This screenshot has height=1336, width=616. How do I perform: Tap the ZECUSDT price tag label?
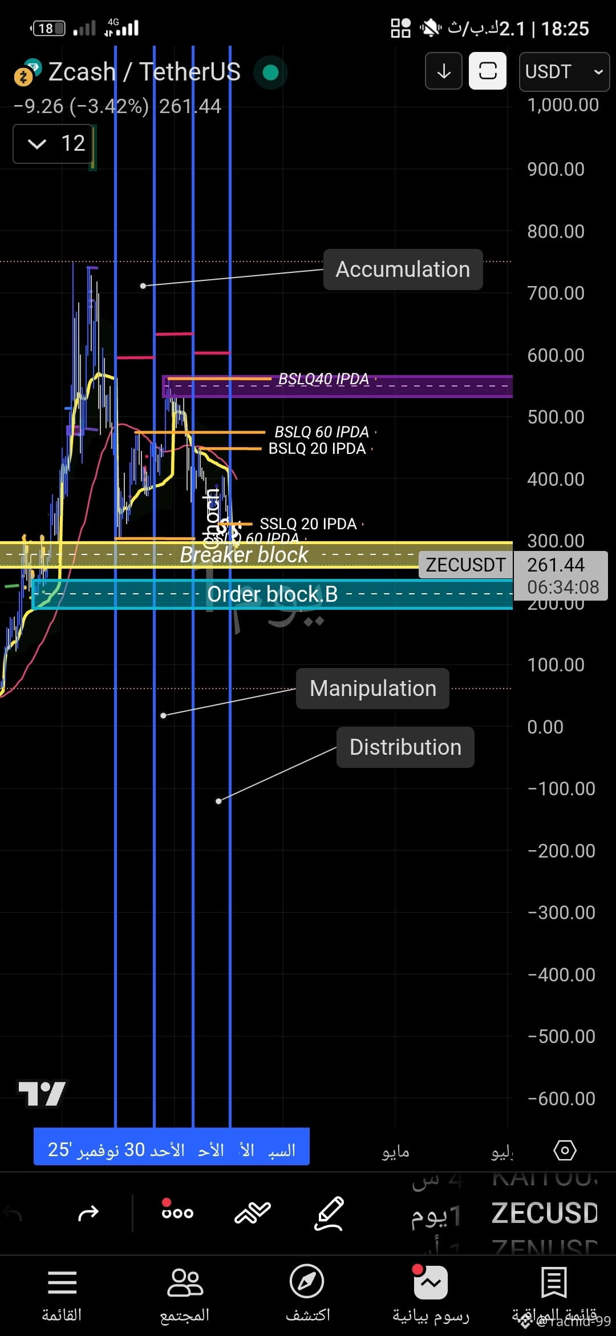pos(465,565)
